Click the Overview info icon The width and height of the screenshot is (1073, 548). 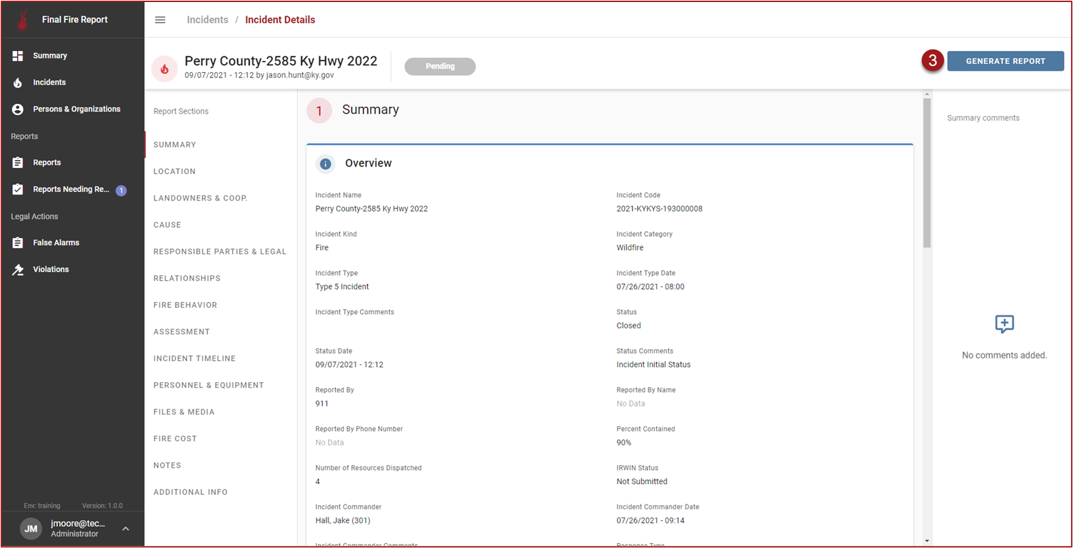click(325, 164)
